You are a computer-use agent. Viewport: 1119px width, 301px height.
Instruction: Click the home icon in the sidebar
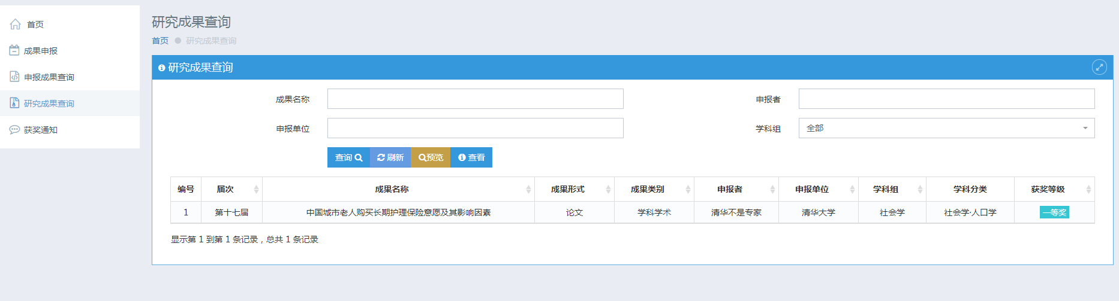[x=16, y=25]
